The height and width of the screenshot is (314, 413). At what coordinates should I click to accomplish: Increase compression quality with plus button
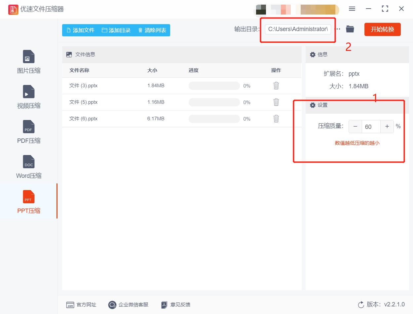pos(387,126)
